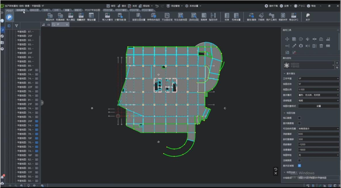
Task: Open the 项目管理 menu
Action: point(175,6)
